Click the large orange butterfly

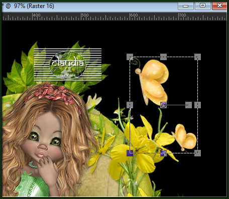152,82
